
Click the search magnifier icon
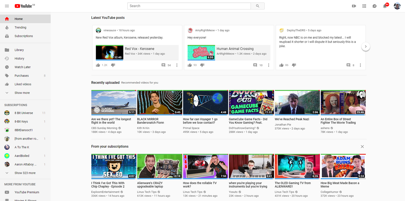click(x=257, y=6)
